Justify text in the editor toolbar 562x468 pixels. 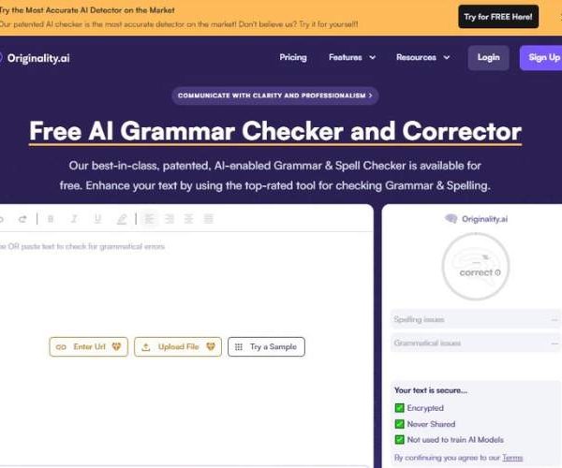208,219
